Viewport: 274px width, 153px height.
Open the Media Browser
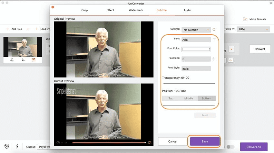pyautogui.click(x=254, y=19)
